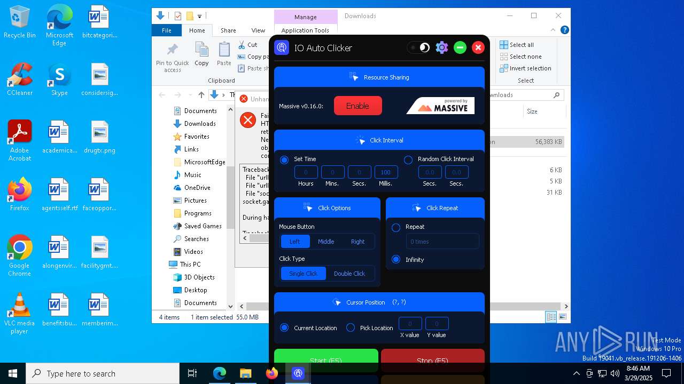Viewport: 684px width, 384px height.
Task: Select the Repeat radio button
Action: click(396, 228)
